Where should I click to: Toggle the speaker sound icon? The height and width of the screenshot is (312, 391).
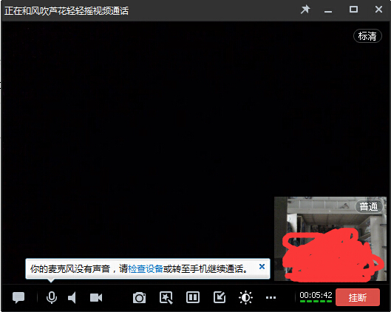pyautogui.click(x=72, y=297)
